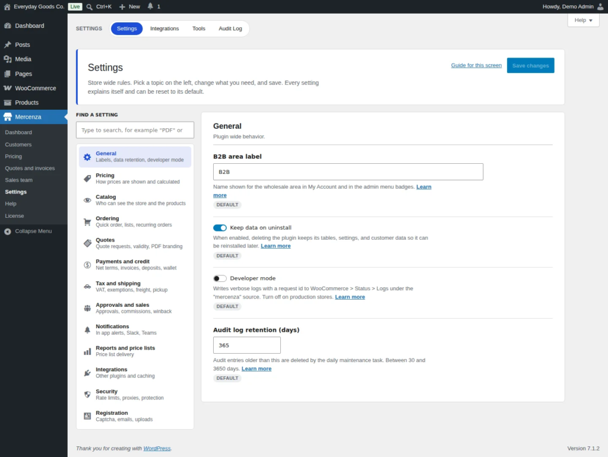Click the car icon for Tax and shipping
The width and height of the screenshot is (608, 457).
click(87, 287)
